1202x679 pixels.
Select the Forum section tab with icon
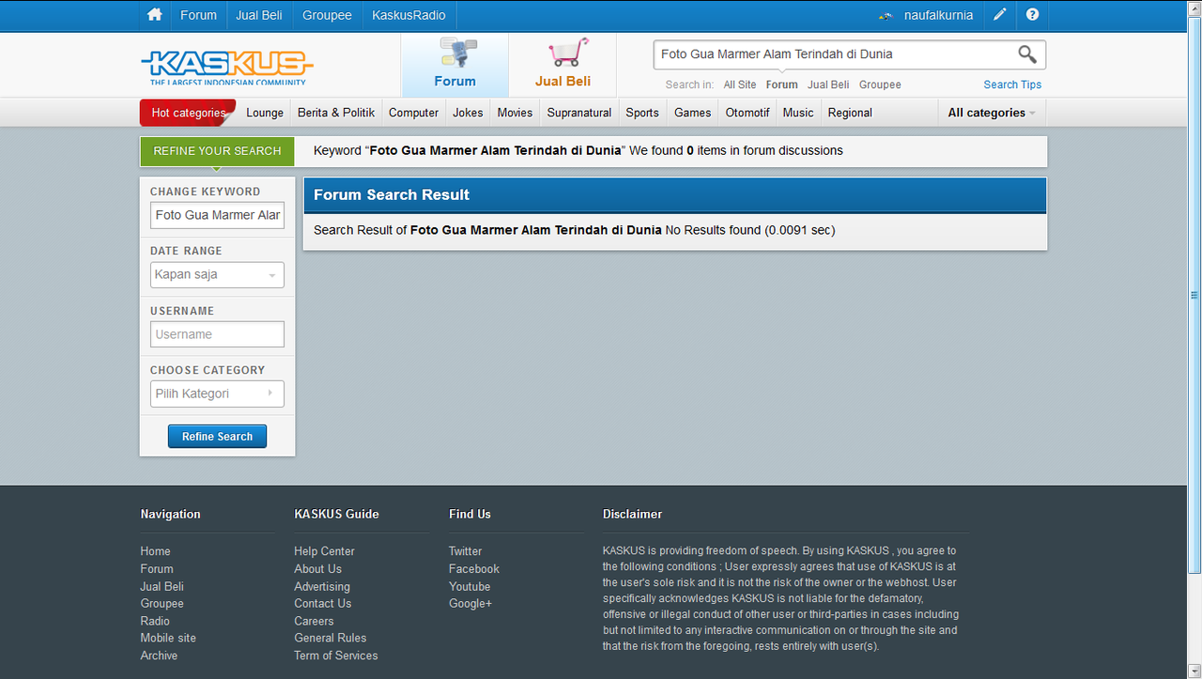[455, 65]
